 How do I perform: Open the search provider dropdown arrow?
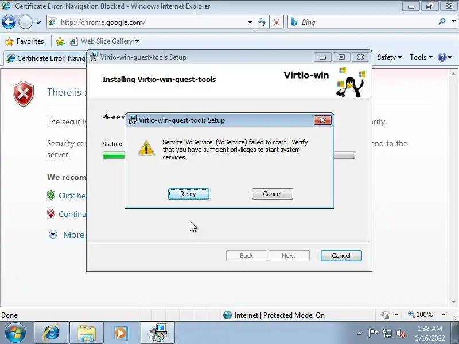tap(453, 22)
